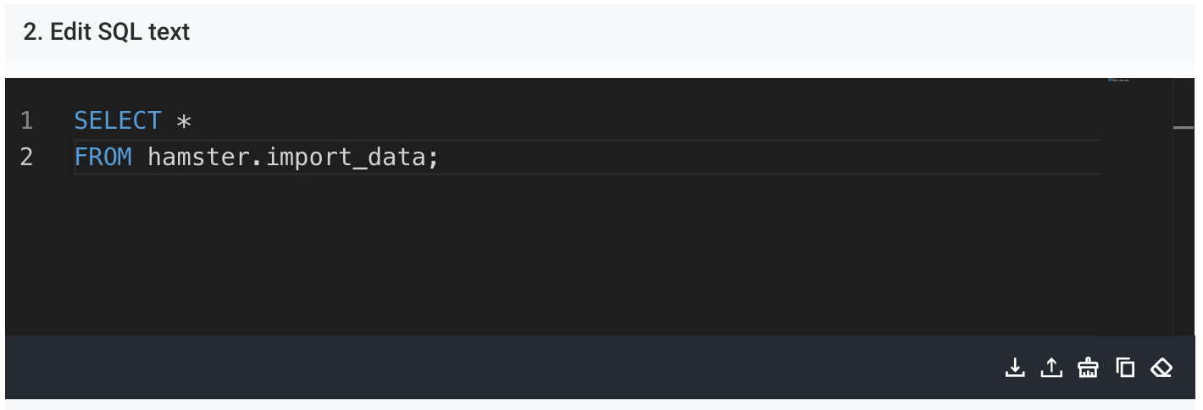Upload a SQL file with upload icon
Viewport: 1203px width, 410px height.
tap(1051, 368)
